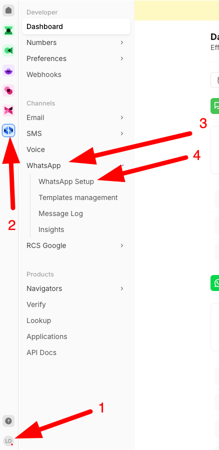Screen dimensions: 219x450
Task: Go to Templates management
Action: click(x=78, y=197)
